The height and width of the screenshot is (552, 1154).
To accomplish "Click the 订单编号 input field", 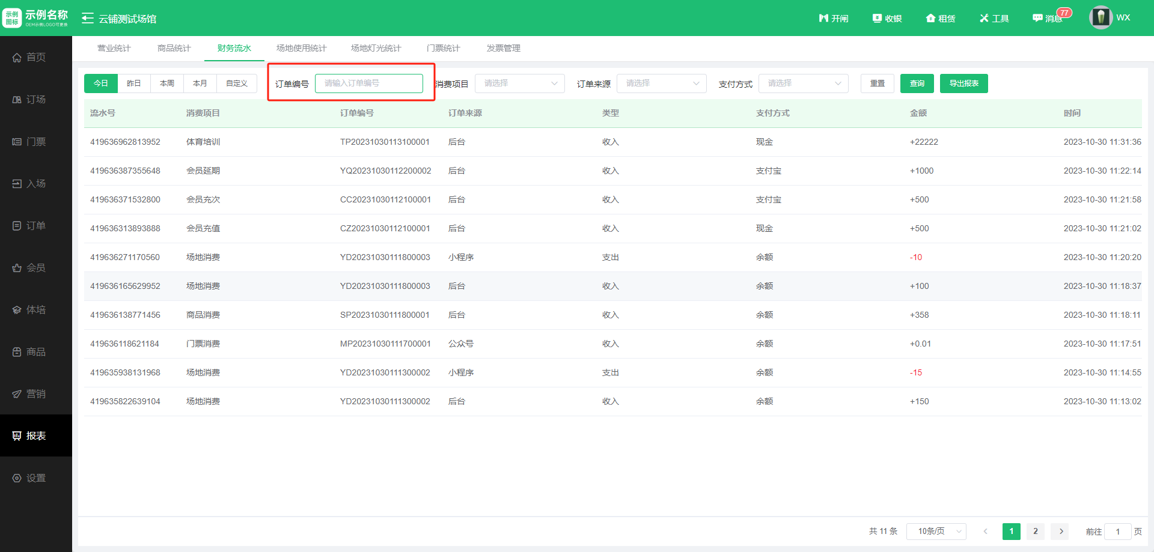I will point(368,83).
